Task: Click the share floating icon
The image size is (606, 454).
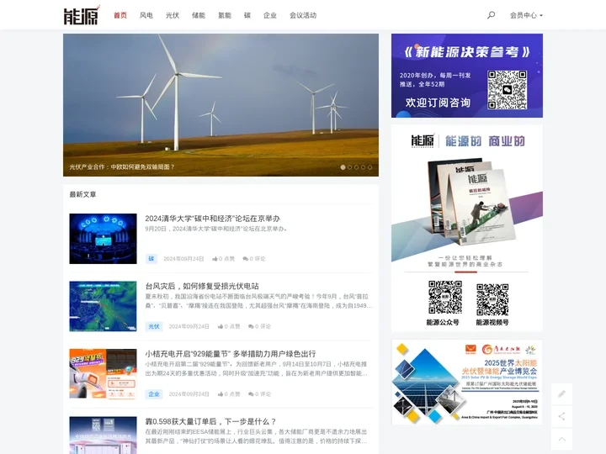Action: 561,416
